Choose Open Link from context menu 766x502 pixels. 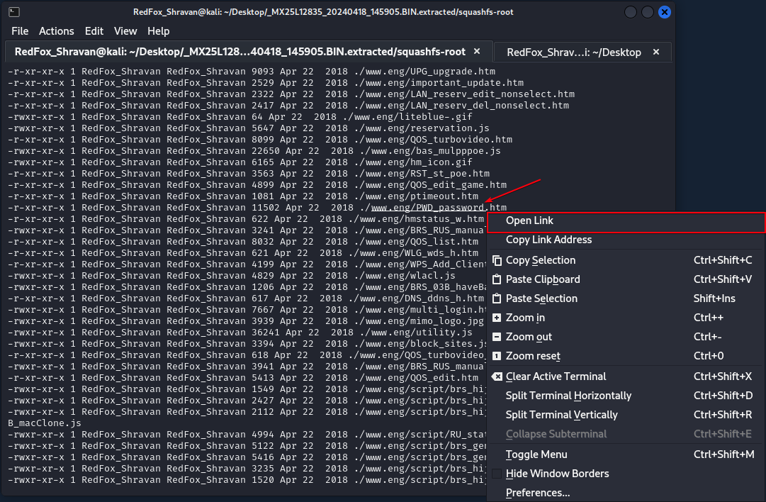pyautogui.click(x=626, y=223)
